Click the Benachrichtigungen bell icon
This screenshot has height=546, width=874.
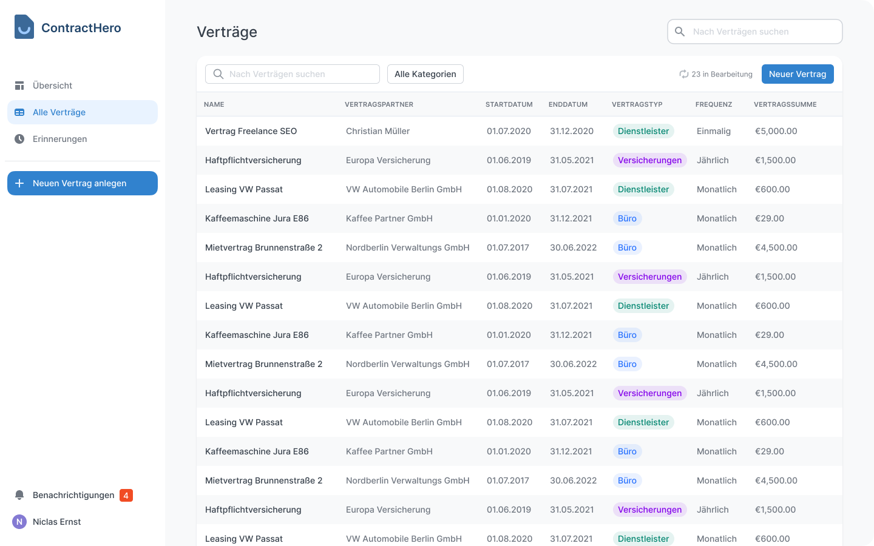(19, 495)
